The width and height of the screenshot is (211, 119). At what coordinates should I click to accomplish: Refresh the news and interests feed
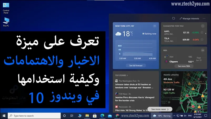(174, 18)
